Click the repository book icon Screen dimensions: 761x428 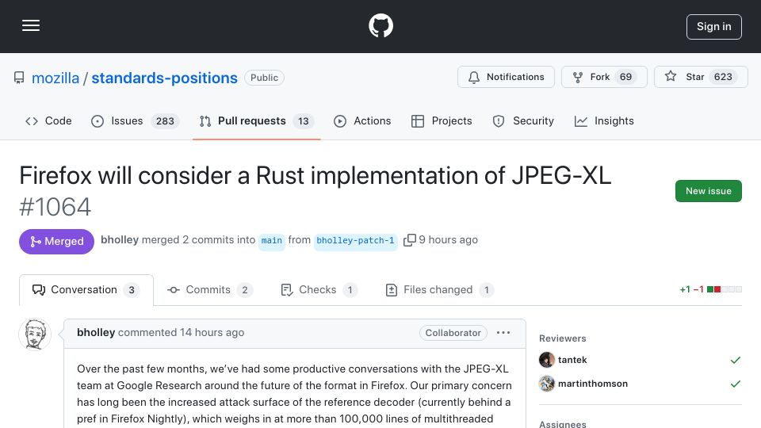pos(19,78)
